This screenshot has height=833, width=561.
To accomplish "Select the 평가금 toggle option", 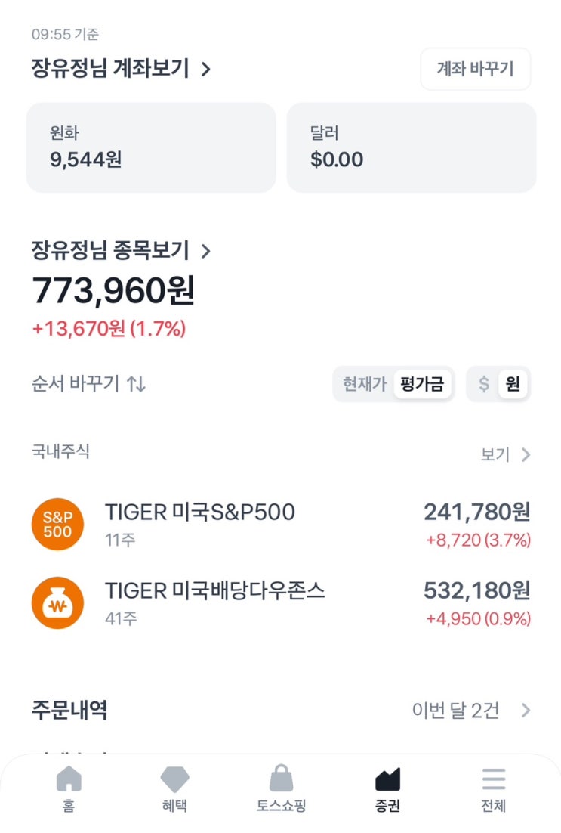I will point(422,384).
